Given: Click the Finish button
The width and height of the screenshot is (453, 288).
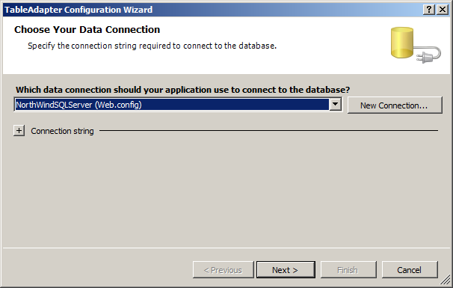Looking at the screenshot, I should [x=348, y=270].
